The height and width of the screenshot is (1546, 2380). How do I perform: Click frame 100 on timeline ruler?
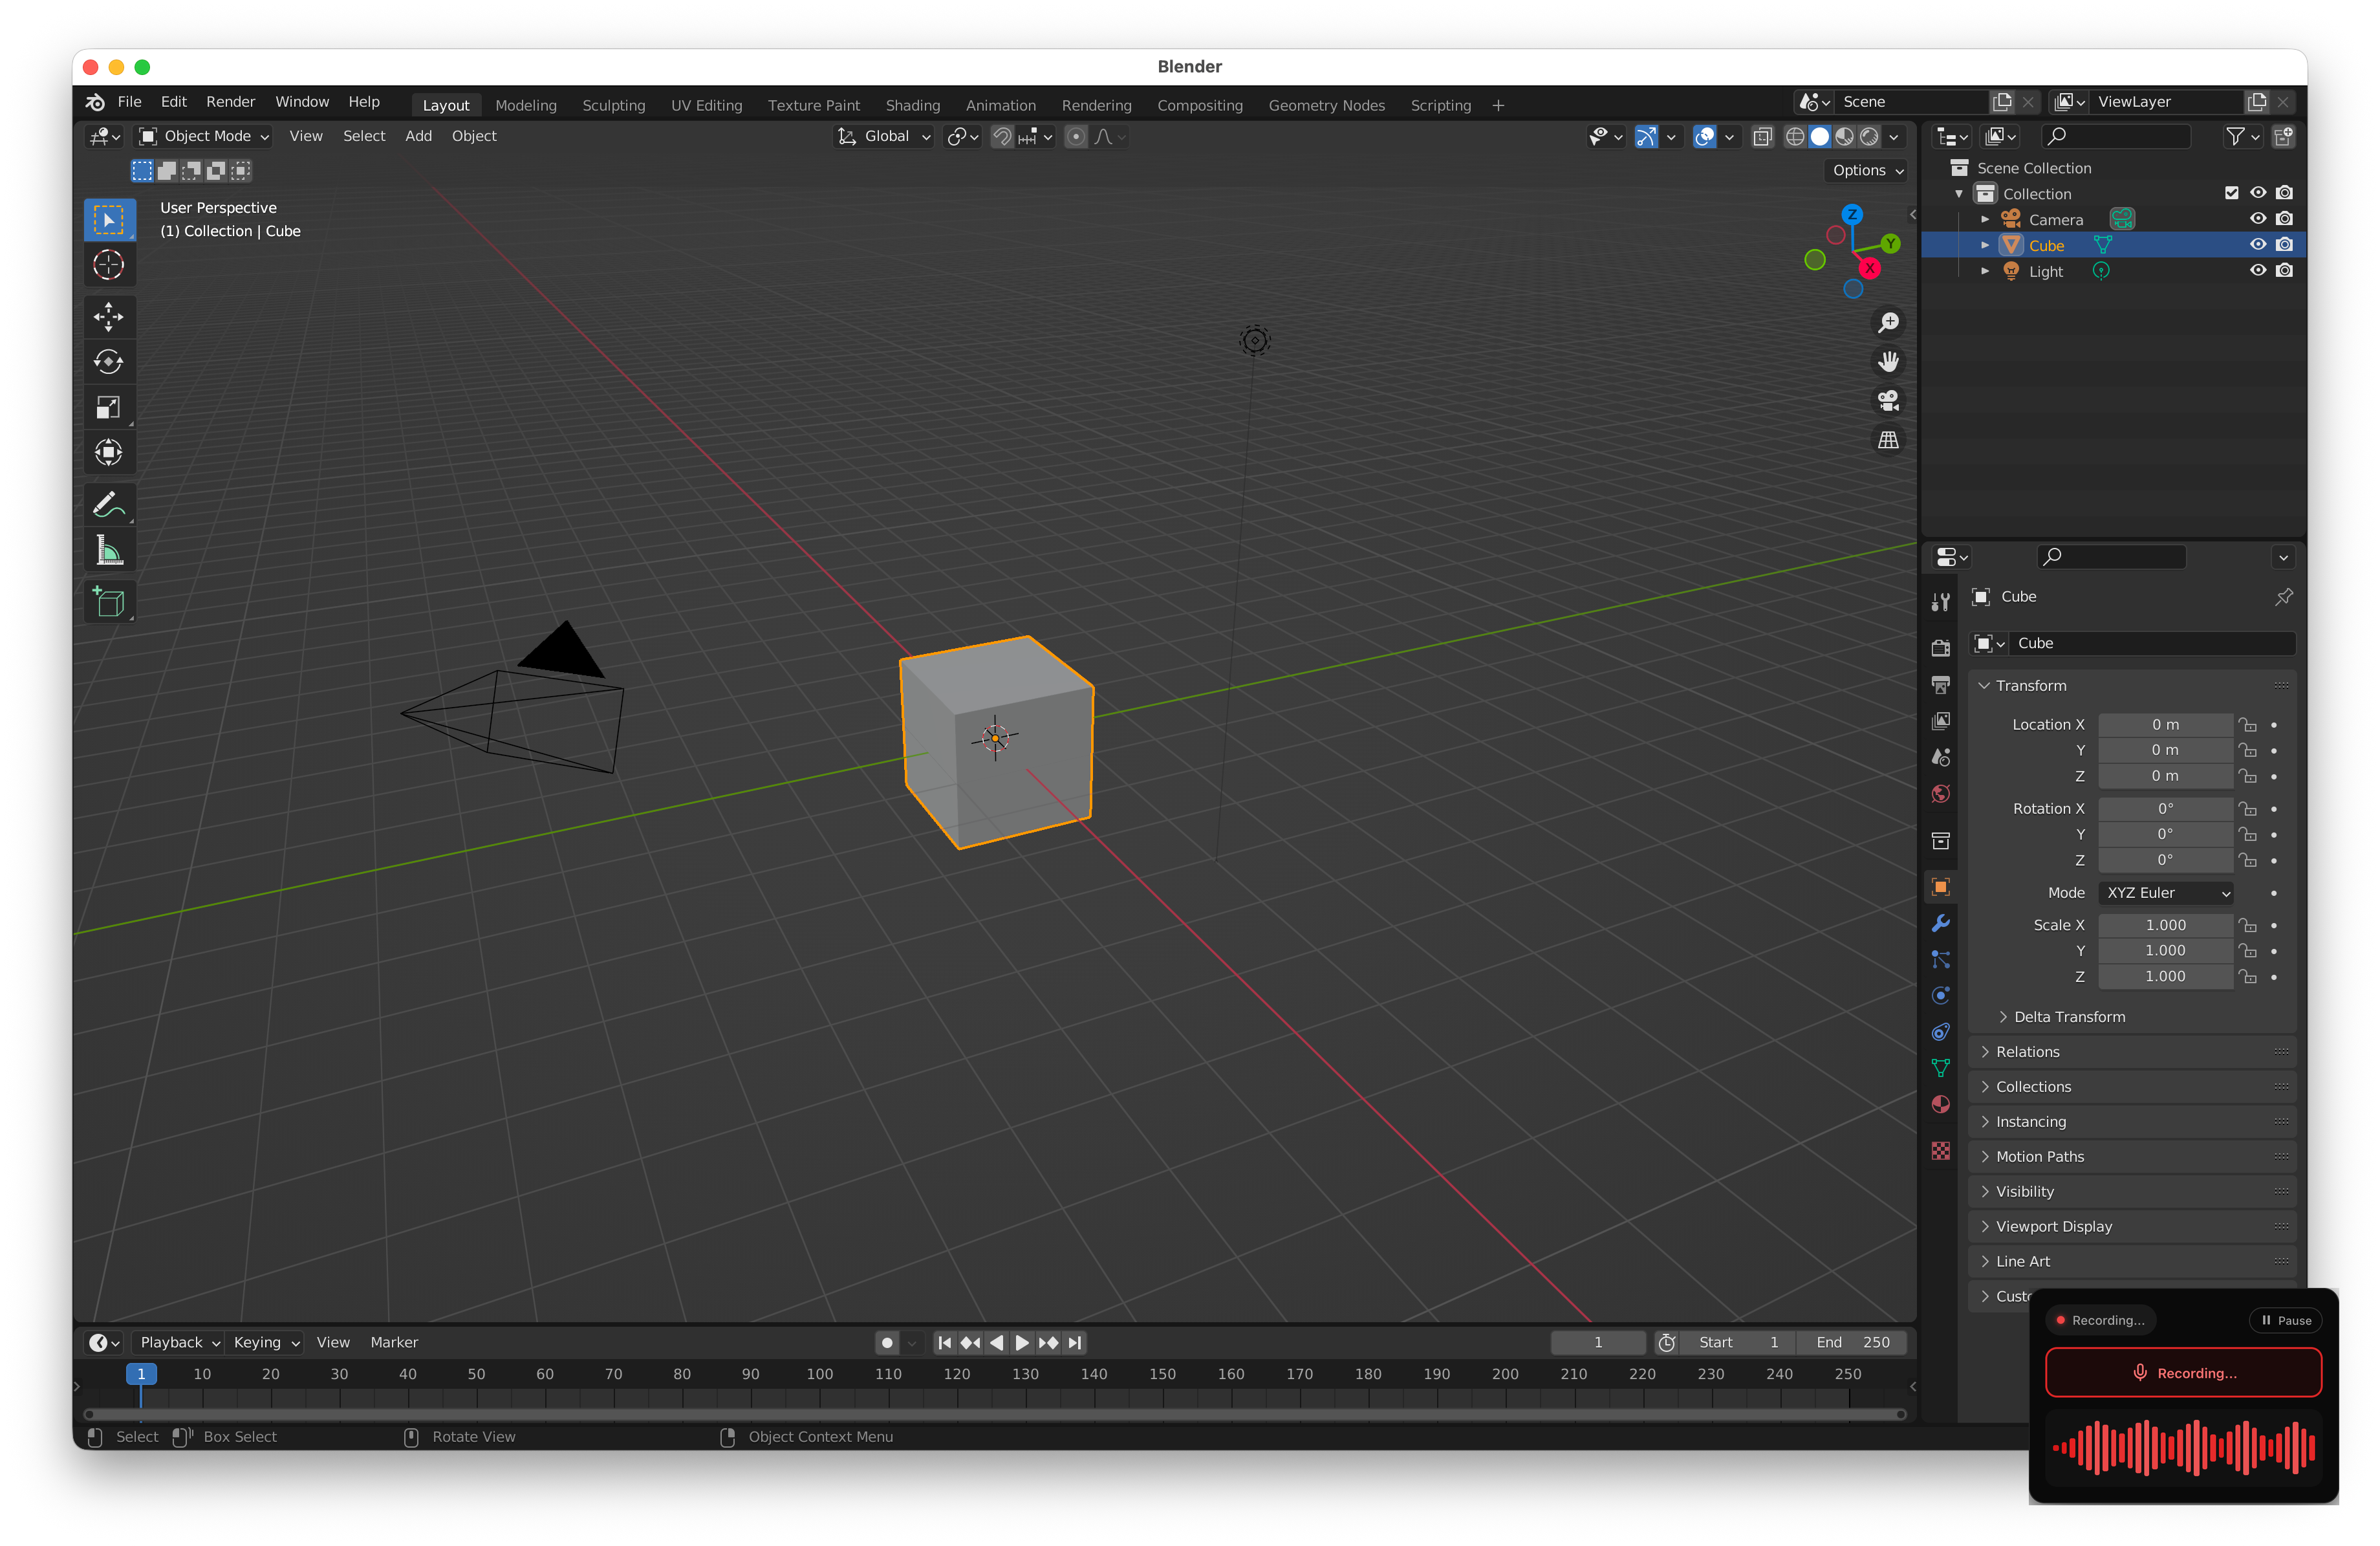point(819,1374)
